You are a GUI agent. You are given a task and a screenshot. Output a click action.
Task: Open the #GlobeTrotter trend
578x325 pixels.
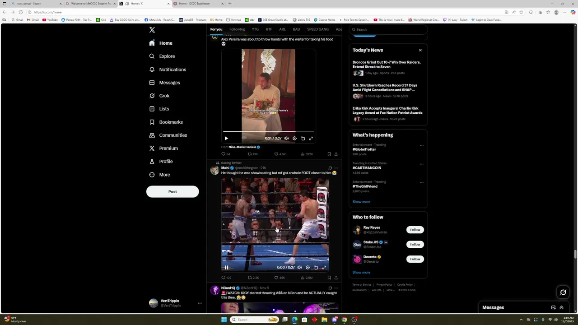364,149
